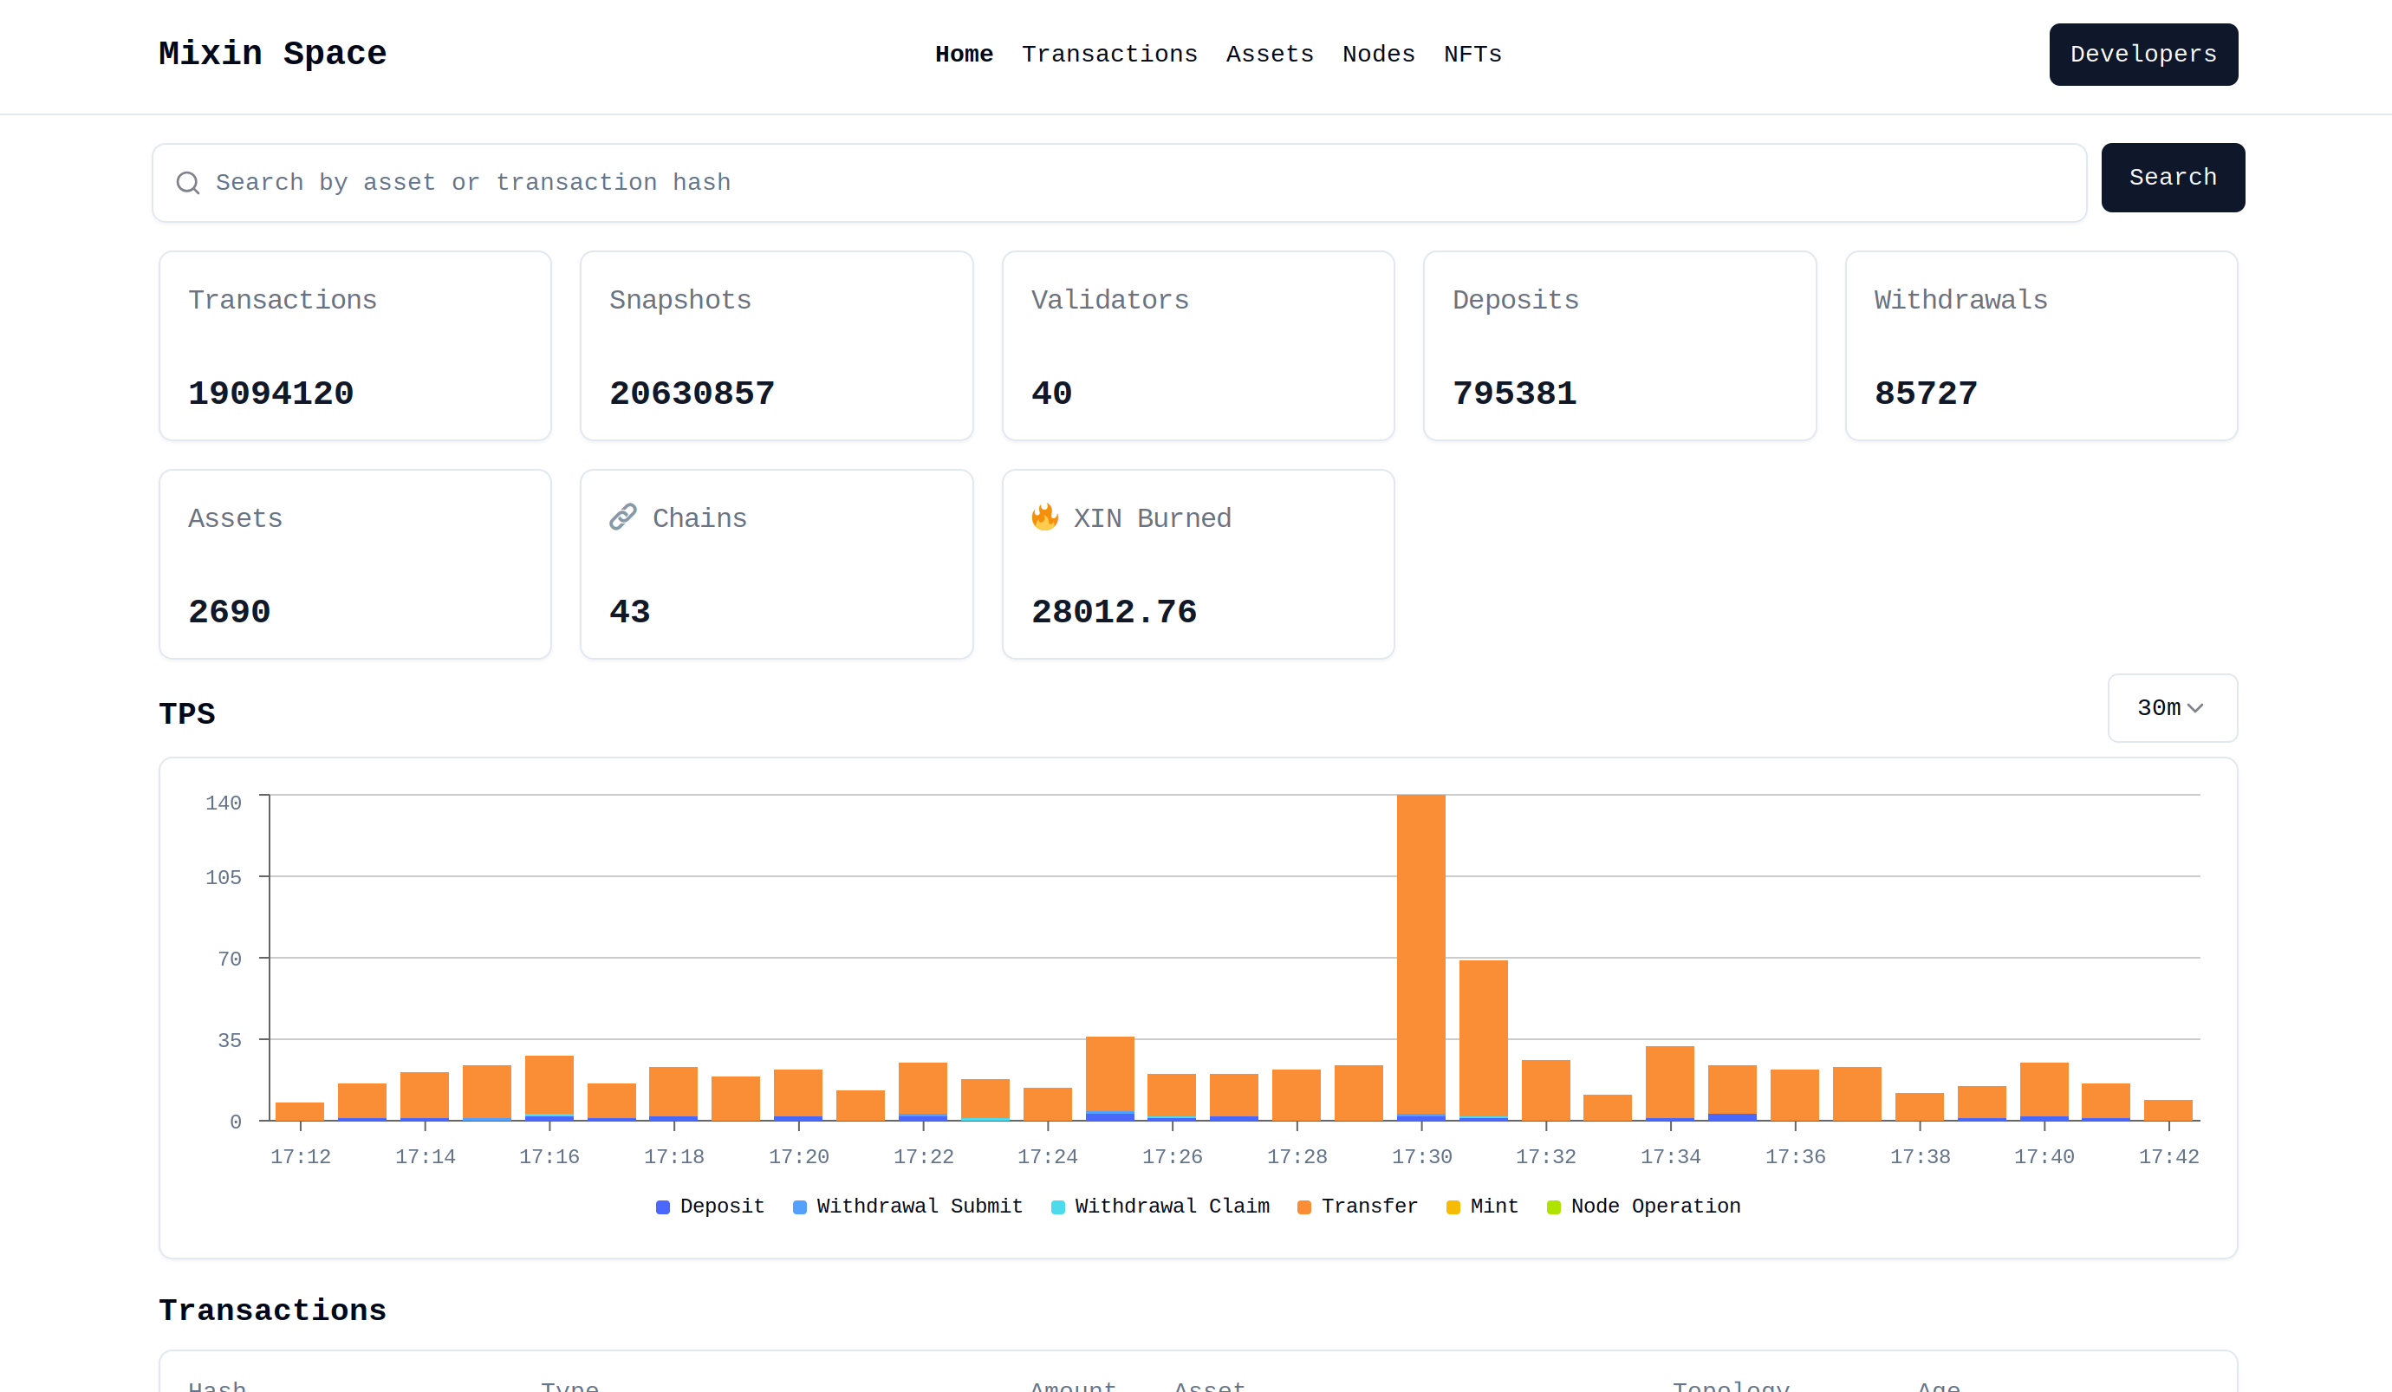2392x1392 pixels.
Task: Click the TPS section heading
Action: [187, 714]
